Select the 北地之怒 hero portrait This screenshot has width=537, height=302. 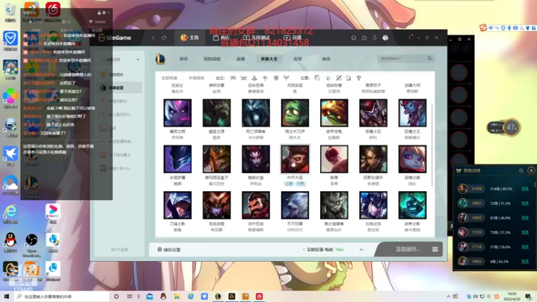point(373,205)
